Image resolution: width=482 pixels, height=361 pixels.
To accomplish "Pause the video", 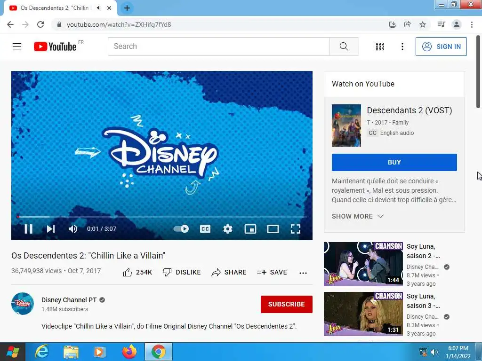I will point(29,229).
